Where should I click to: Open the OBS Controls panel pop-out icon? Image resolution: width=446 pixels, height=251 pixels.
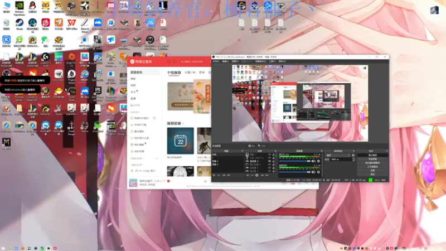(387, 151)
